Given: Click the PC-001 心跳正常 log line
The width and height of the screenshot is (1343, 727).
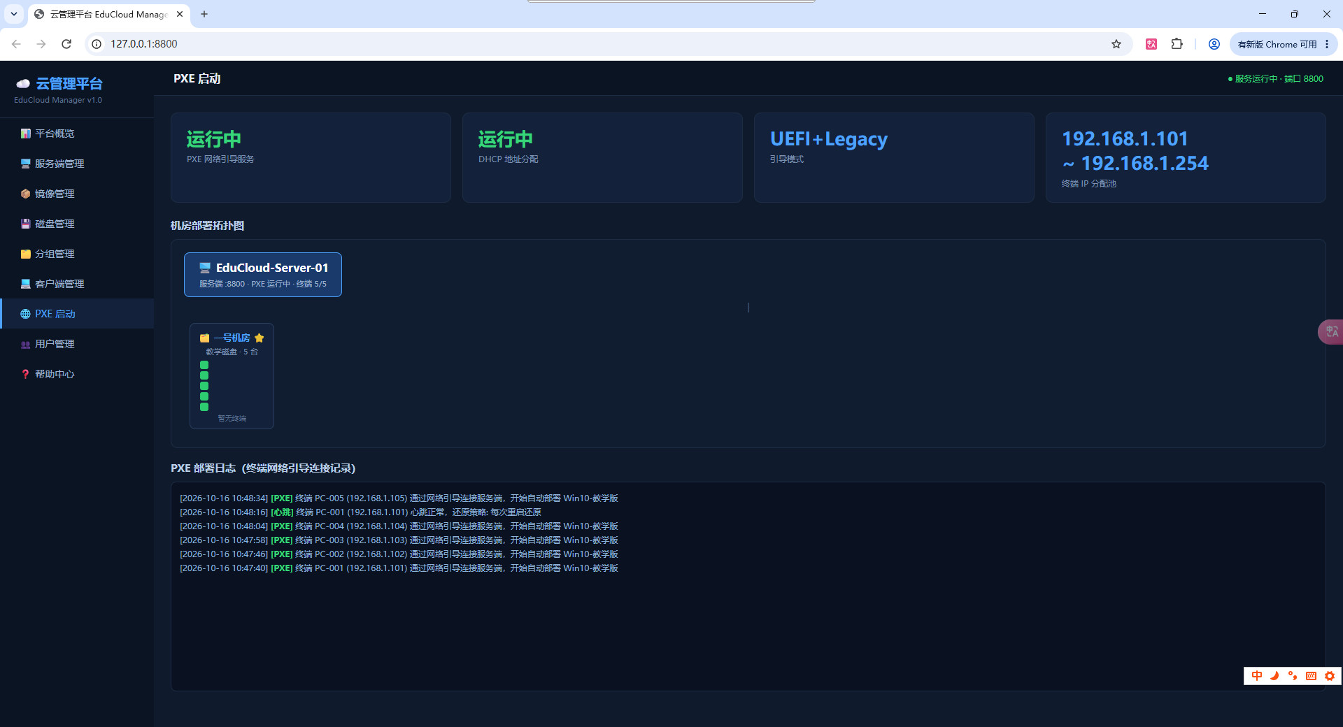Looking at the screenshot, I should pos(360,512).
